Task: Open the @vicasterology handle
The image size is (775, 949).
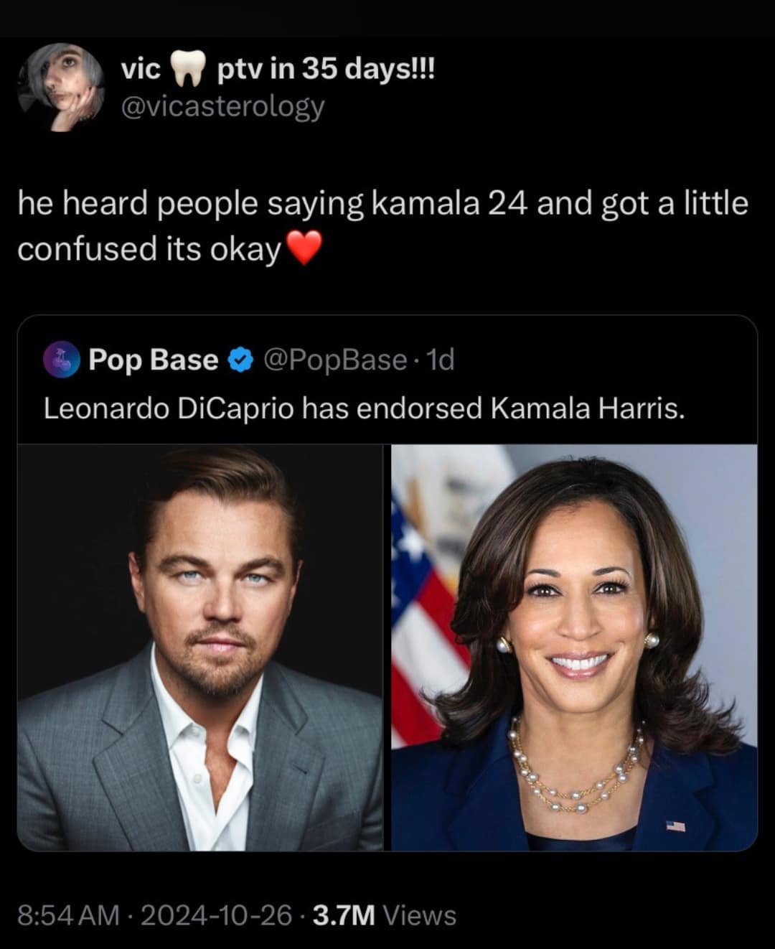Action: (x=222, y=106)
